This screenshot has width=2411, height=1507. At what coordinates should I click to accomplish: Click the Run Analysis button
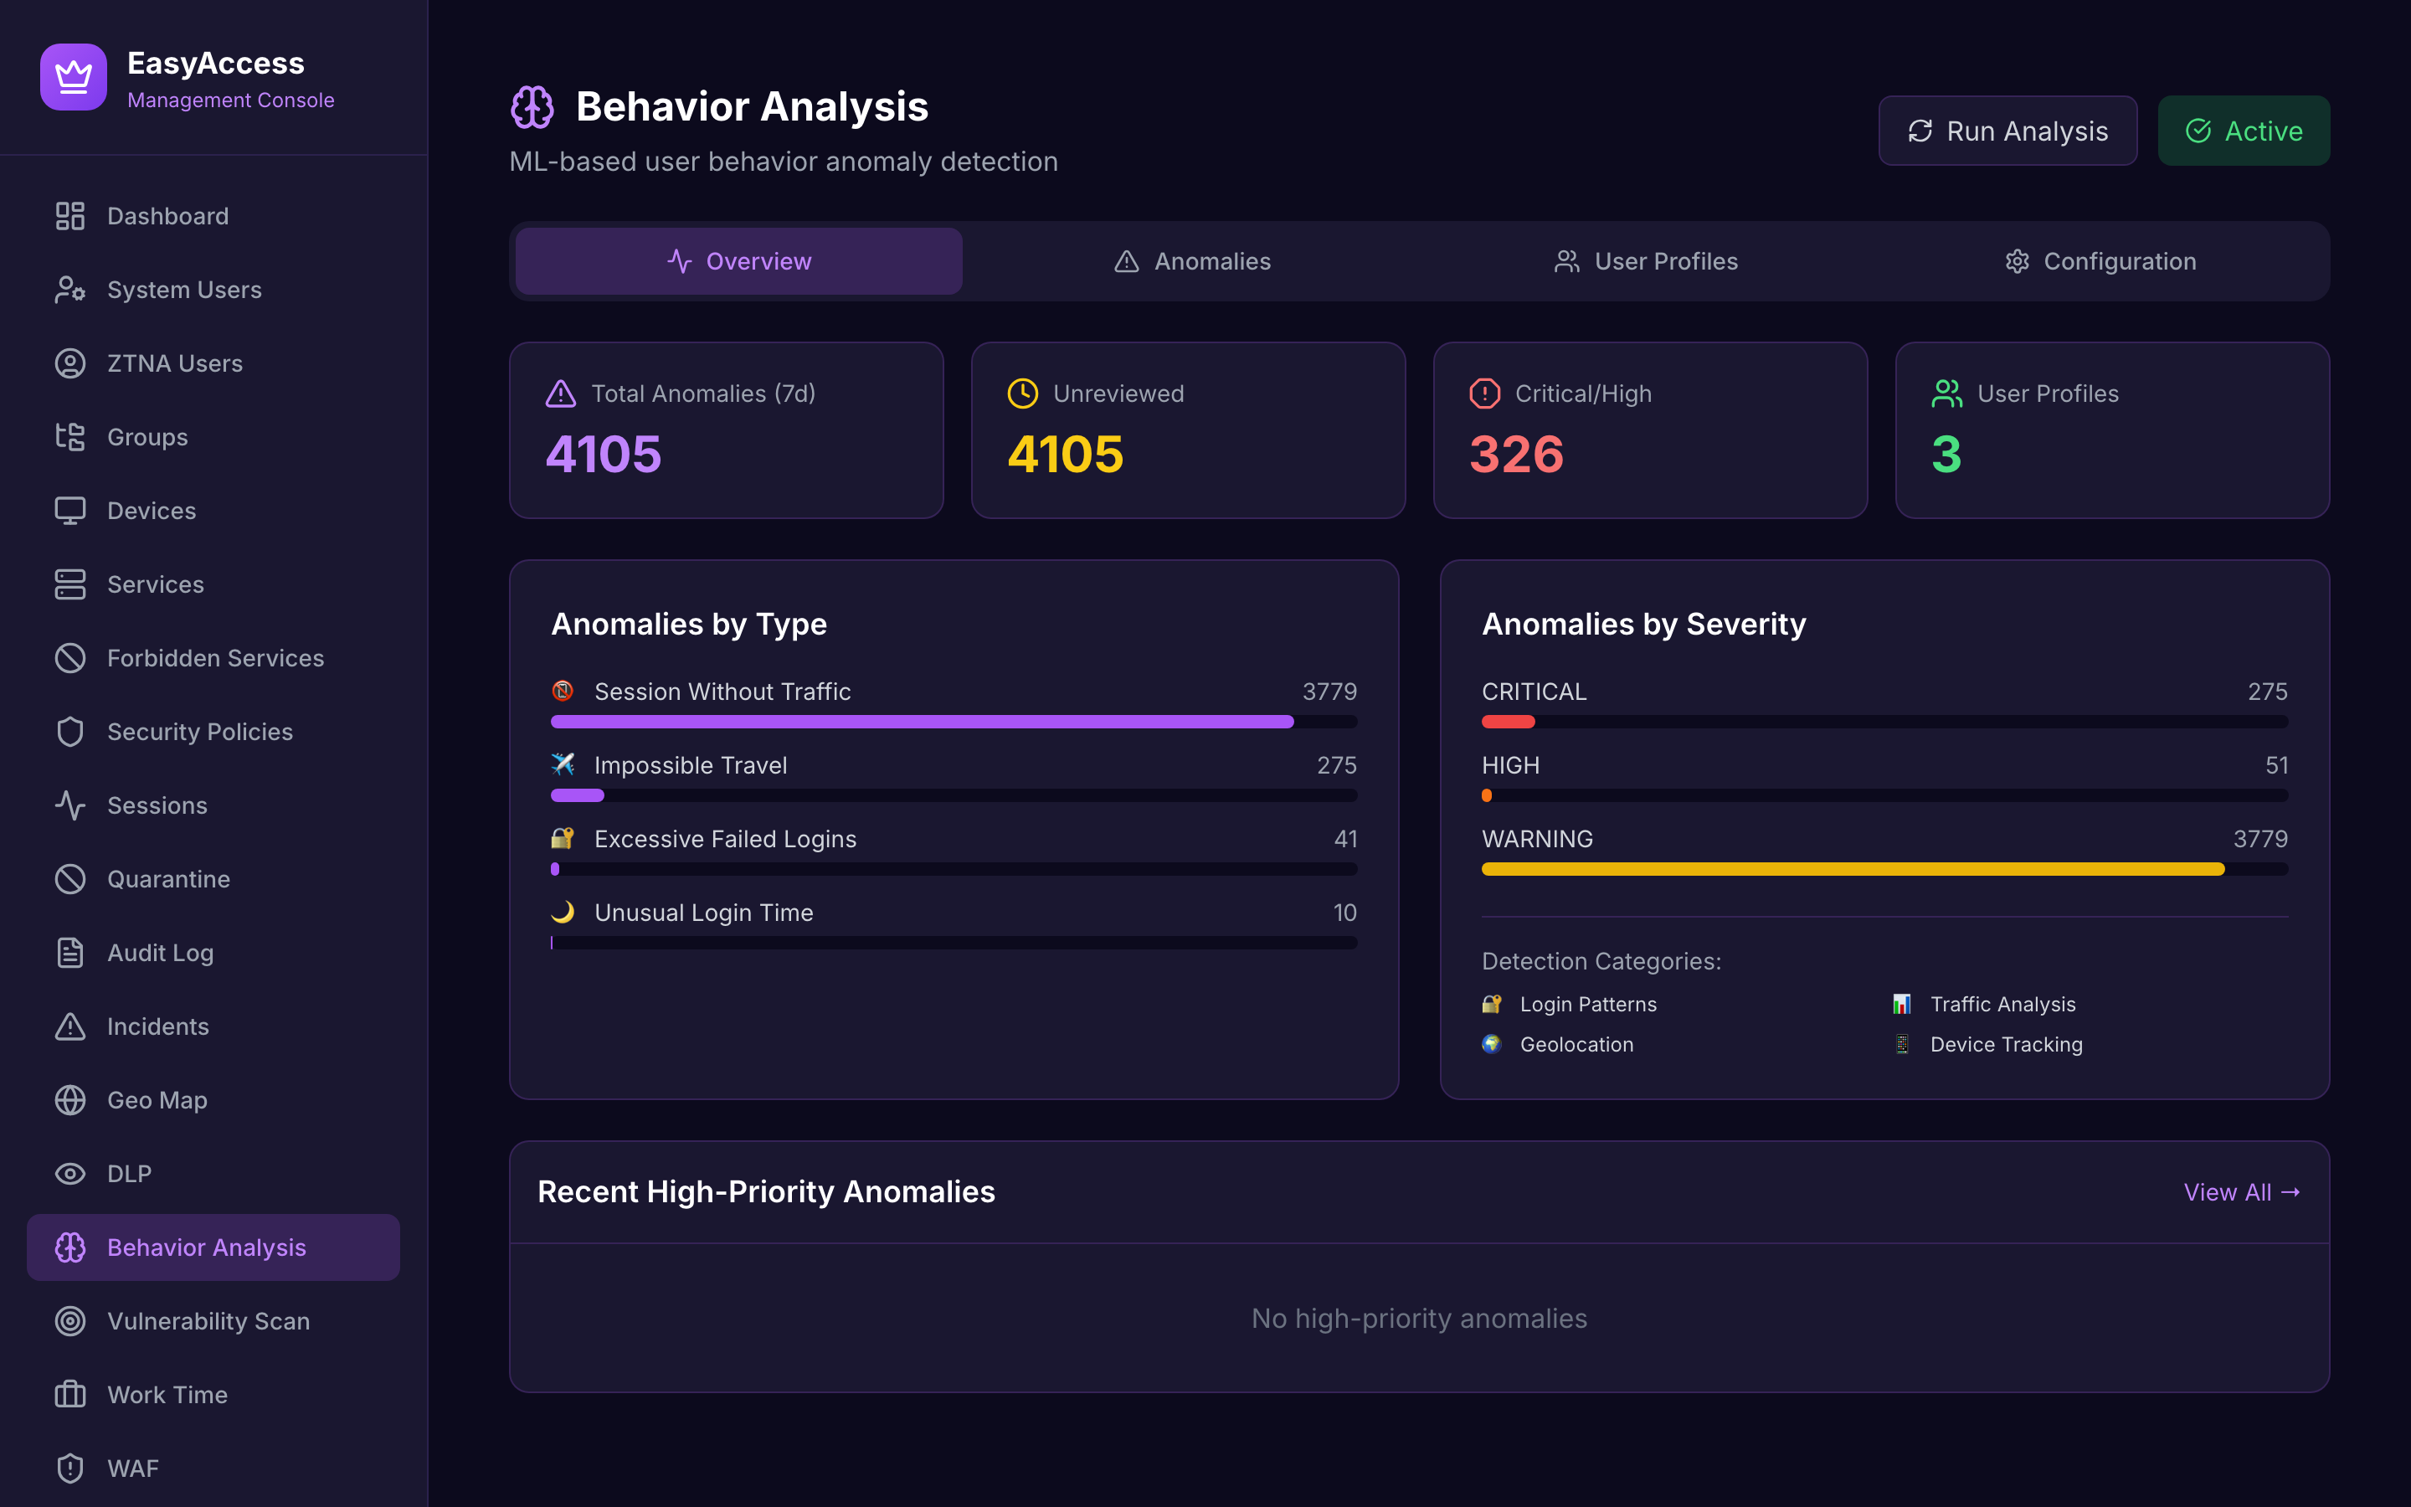2007,131
